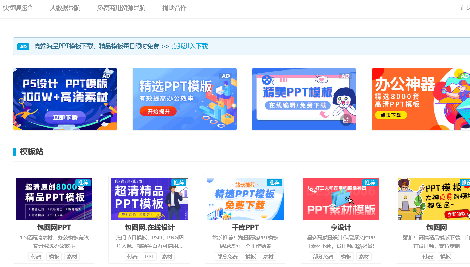Click the 推荐 badge on 包图网PPT card
Screen dimensions: 470x267
pyautogui.click(x=83, y=182)
